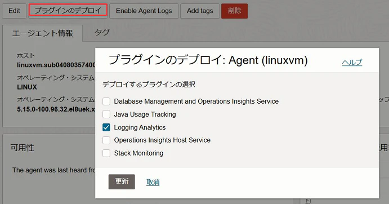This screenshot has width=389, height=204.
Task: Click kernel version 5.15.0-100.96.32.el8uek
Action: [x=56, y=109]
